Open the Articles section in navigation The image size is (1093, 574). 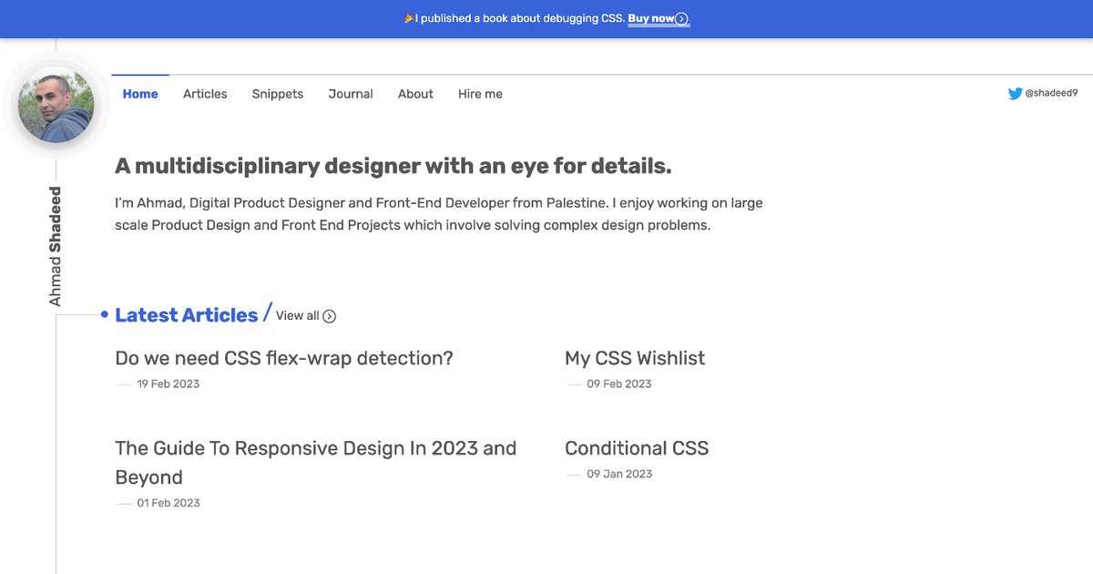click(205, 93)
